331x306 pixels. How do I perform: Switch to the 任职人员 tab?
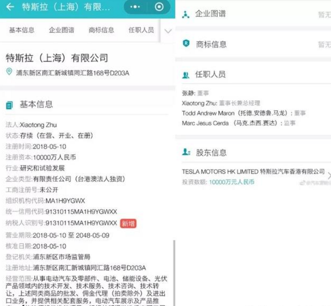pos(141,30)
